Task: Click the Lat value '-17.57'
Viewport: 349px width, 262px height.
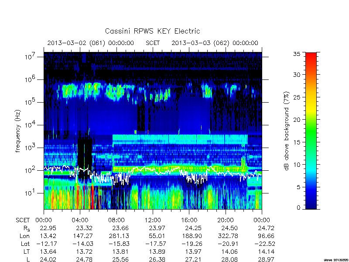Action: (155, 244)
